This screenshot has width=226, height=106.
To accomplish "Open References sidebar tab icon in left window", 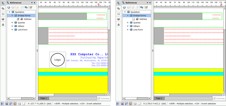I will (x=3, y=3).
